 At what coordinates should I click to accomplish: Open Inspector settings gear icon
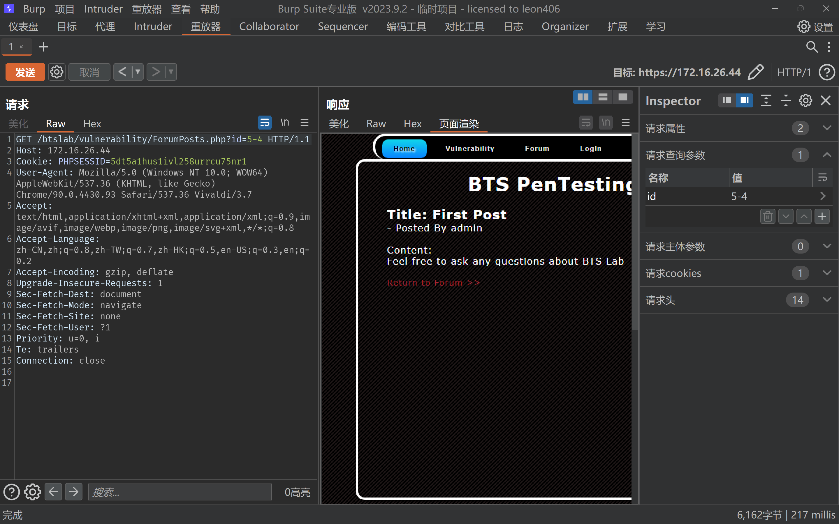[805, 100]
